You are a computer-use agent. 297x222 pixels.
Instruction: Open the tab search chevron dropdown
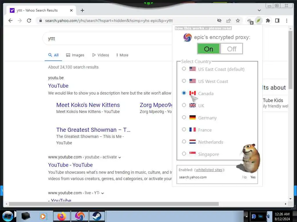coord(259,10)
